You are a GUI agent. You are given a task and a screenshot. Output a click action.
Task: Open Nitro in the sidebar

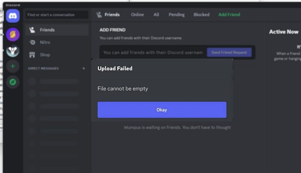coord(45,42)
